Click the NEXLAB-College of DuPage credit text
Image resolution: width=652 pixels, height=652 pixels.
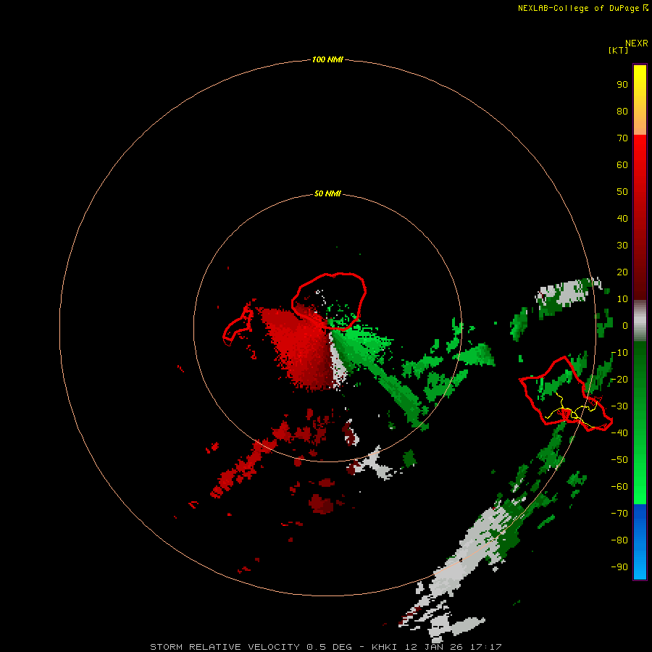(x=583, y=8)
